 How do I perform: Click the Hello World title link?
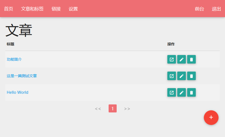(x=17, y=92)
